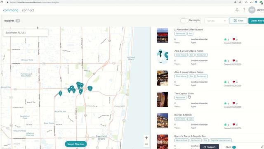
Task: Click the browser address bar URL
Action: [x=35, y=2]
